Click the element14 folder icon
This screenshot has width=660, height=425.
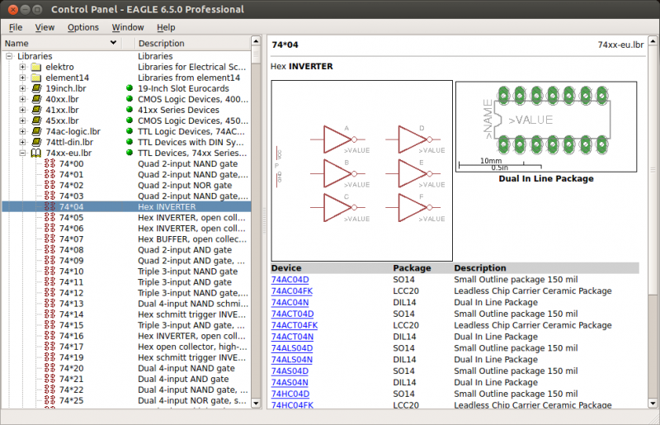(36, 78)
